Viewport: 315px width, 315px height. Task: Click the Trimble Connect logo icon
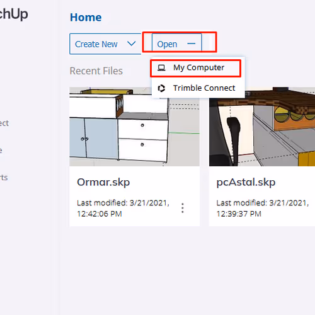[161, 88]
